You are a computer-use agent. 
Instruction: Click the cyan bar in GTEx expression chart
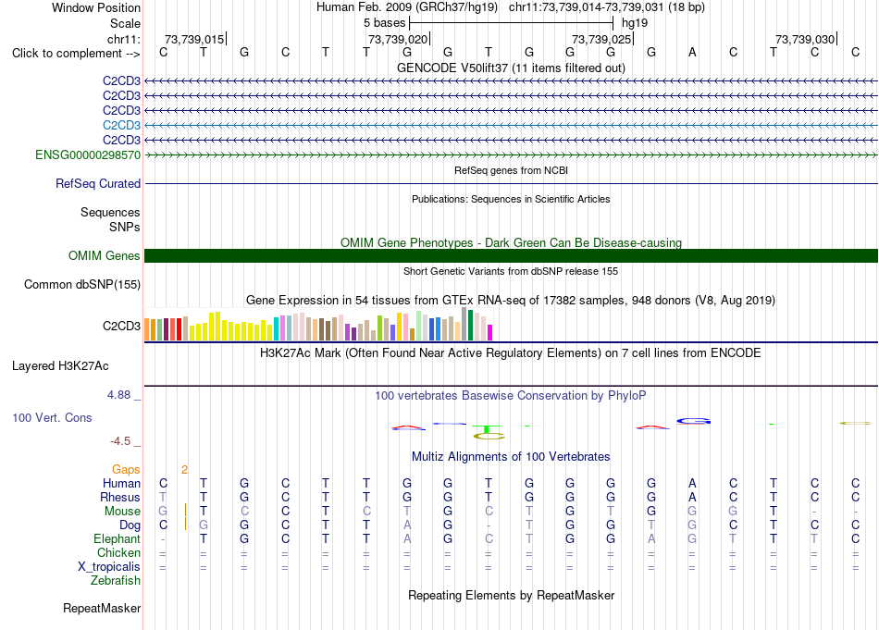277,329
